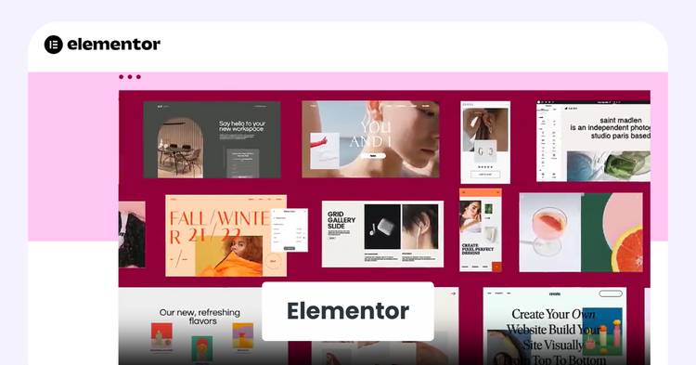Click the white Elementor label card

(348, 311)
